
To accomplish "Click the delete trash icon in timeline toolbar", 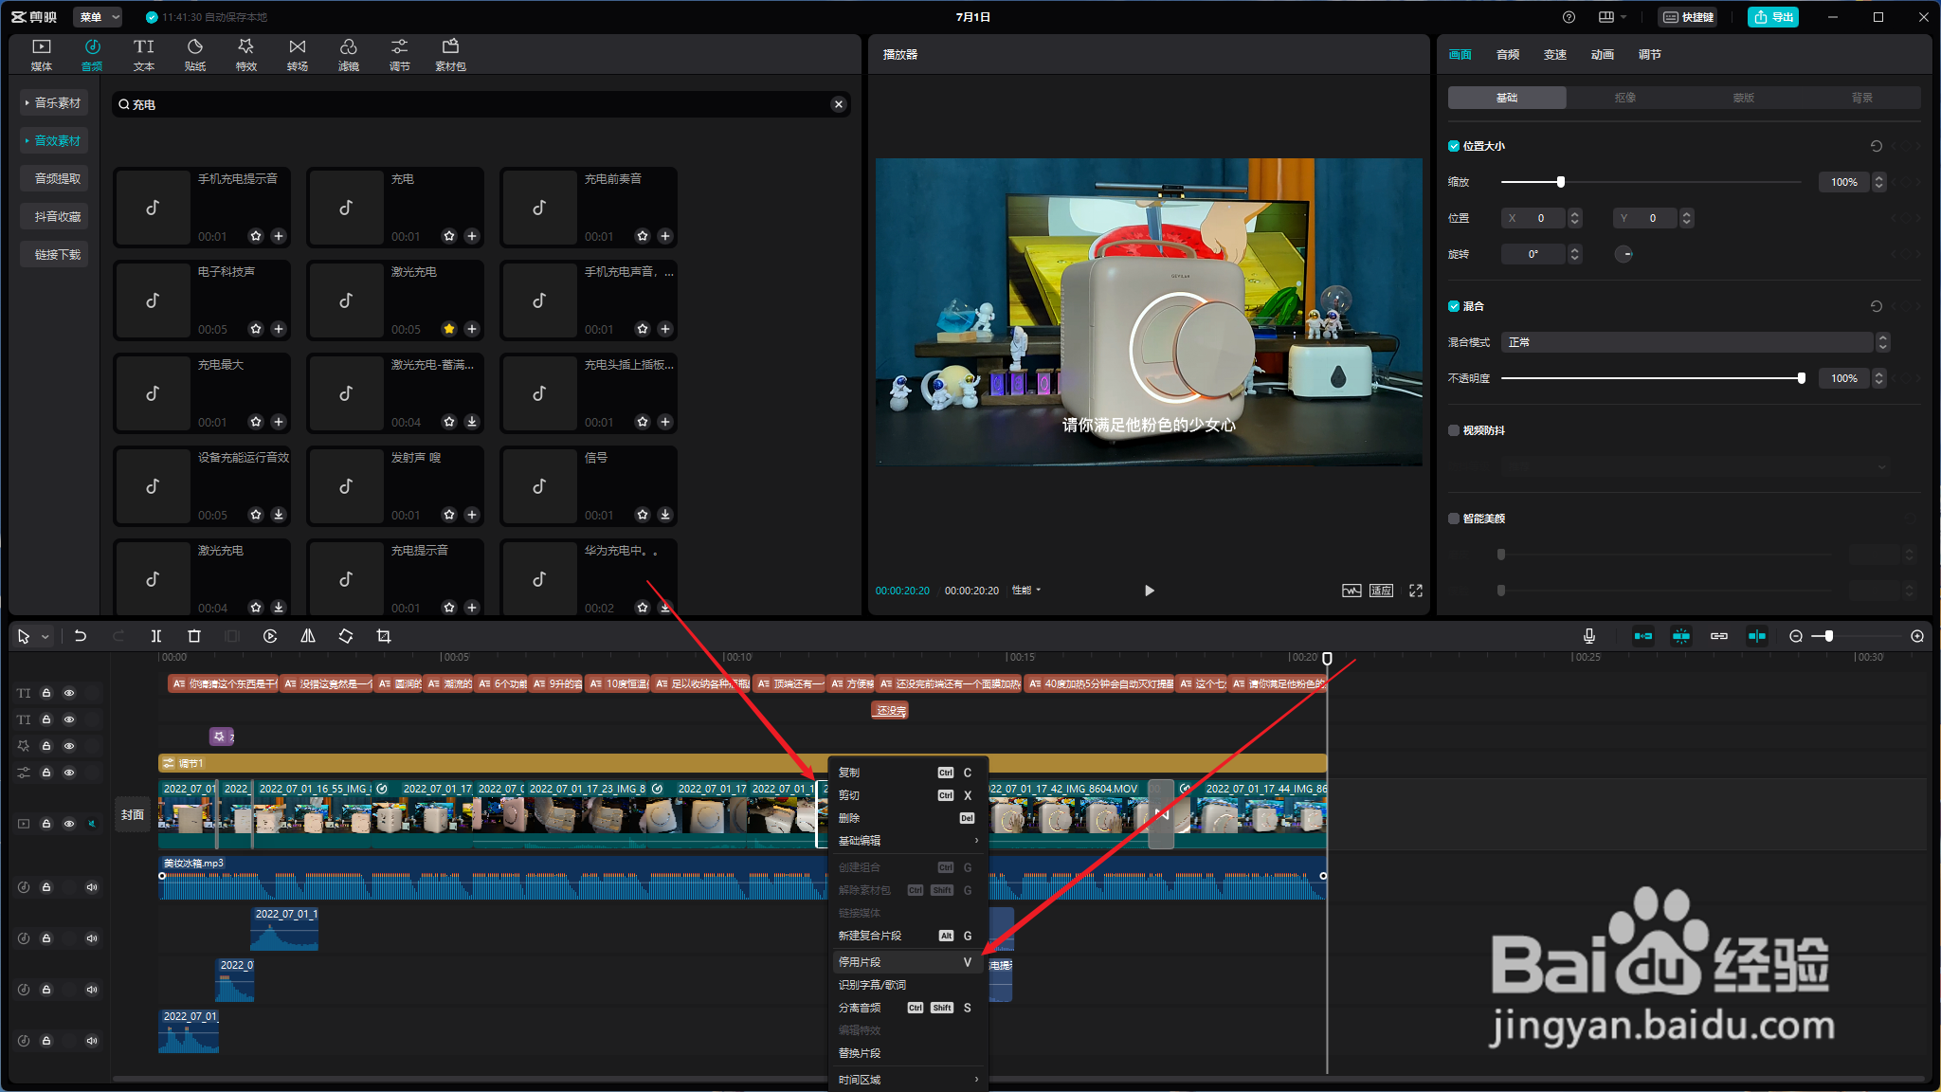I will pyautogui.click(x=194, y=636).
